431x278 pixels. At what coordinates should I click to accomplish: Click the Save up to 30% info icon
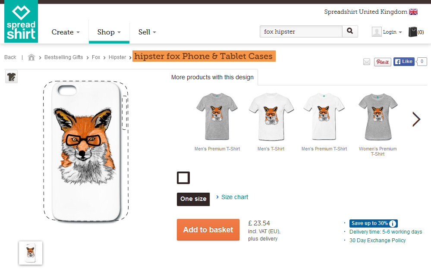[x=393, y=223]
